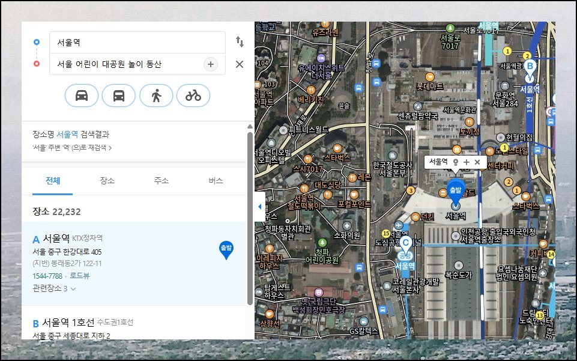Image resolution: width=577 pixels, height=361 pixels.
Task: Open 로드뷰 for 서울역
Action: pos(79,276)
